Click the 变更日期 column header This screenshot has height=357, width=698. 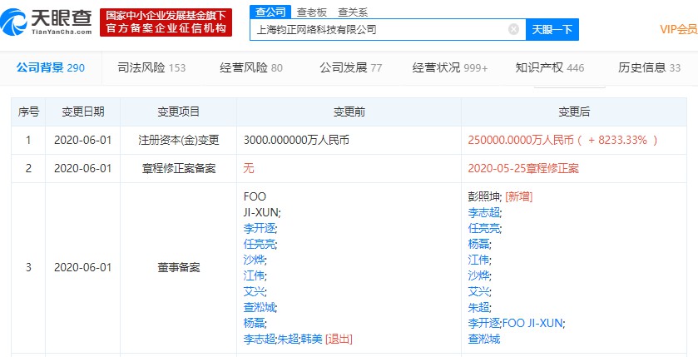[83, 112]
